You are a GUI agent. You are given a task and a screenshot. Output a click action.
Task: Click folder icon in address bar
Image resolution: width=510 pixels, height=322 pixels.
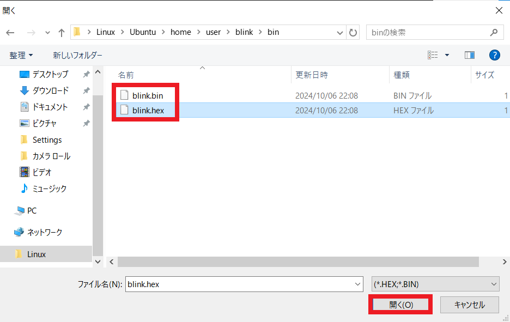77,32
